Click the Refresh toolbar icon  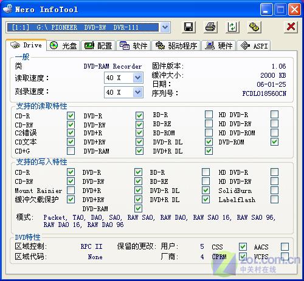[x=232, y=27]
